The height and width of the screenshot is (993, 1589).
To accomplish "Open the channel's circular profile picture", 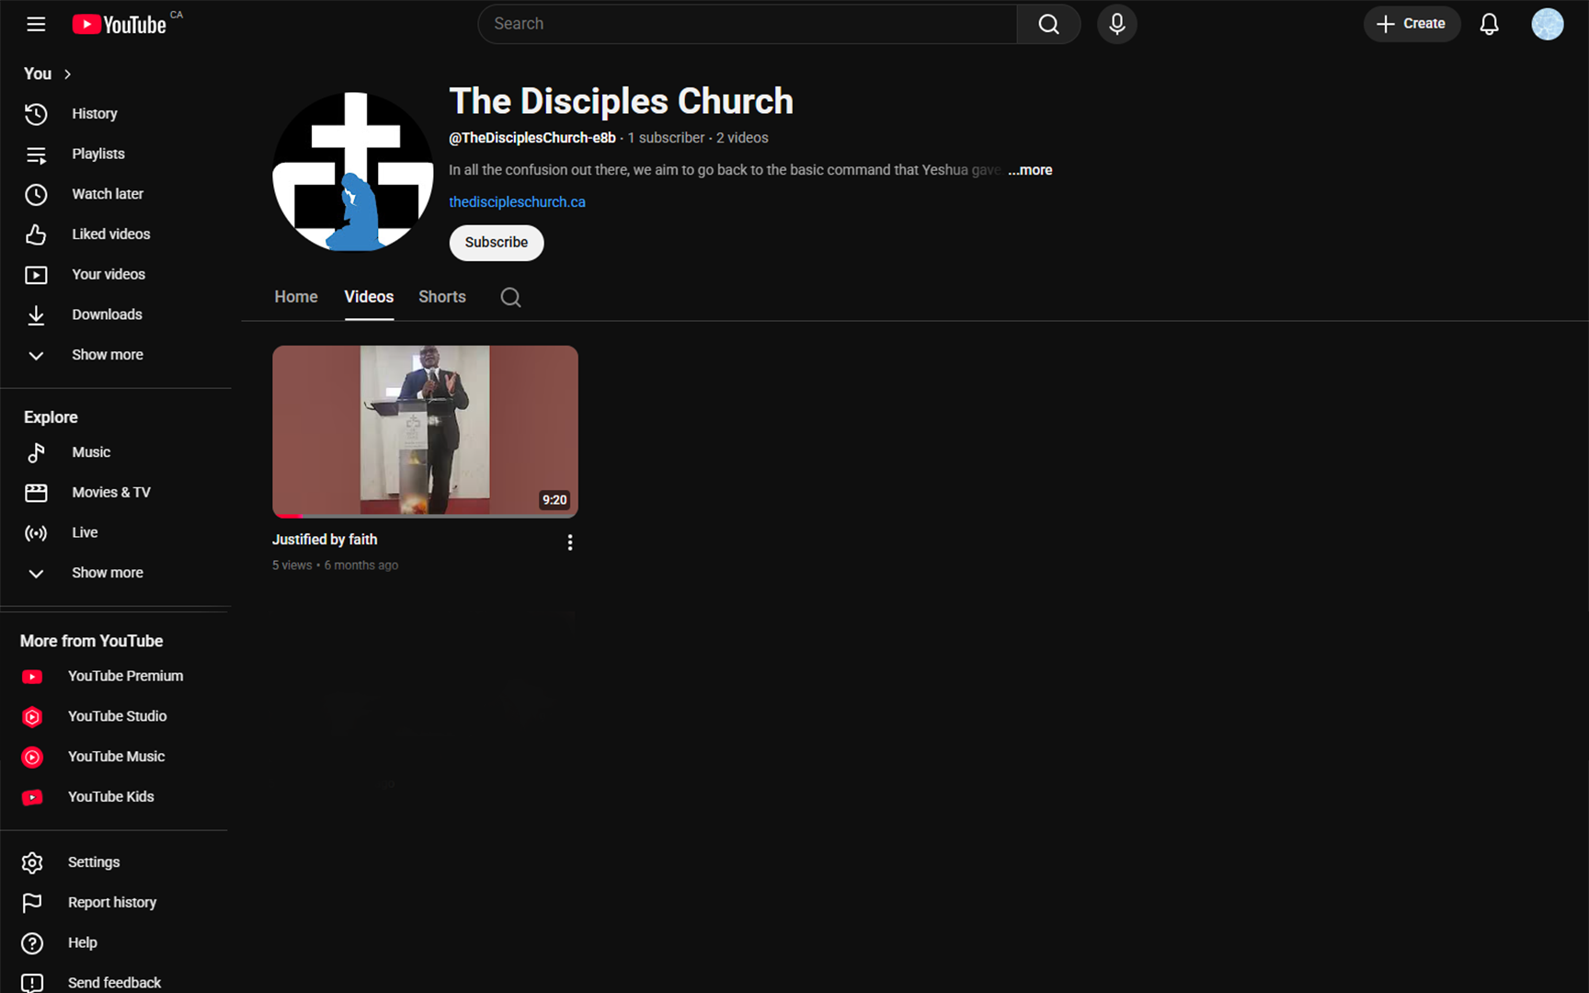I will click(353, 172).
